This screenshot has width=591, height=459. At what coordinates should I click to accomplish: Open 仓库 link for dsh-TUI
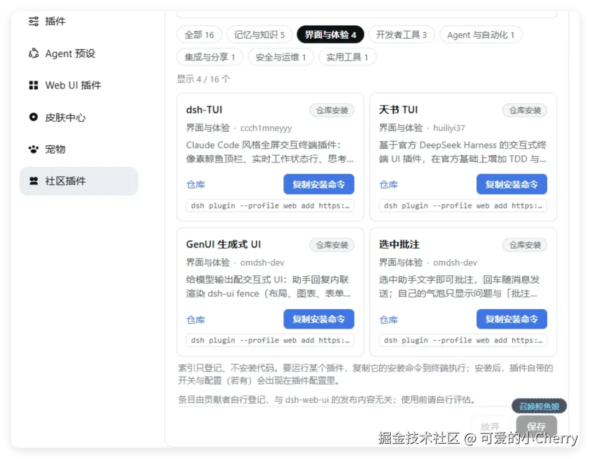[x=195, y=185]
